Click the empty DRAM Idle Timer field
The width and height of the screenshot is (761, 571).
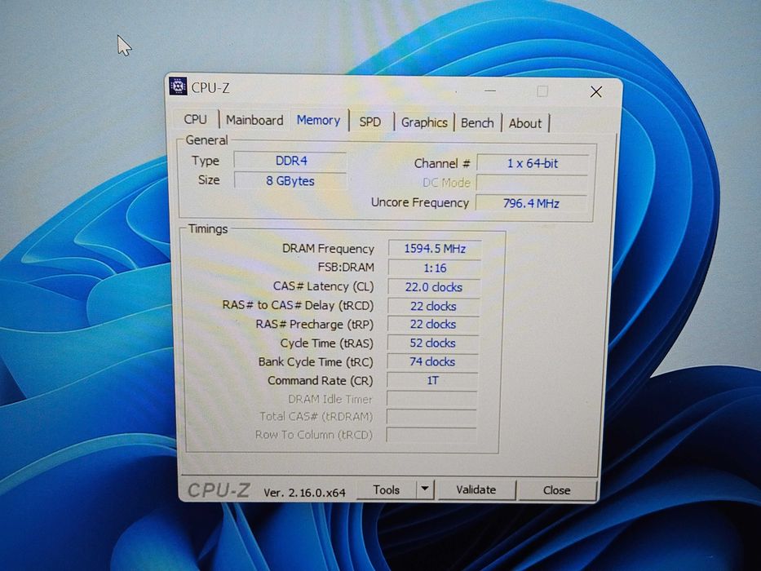coord(431,399)
